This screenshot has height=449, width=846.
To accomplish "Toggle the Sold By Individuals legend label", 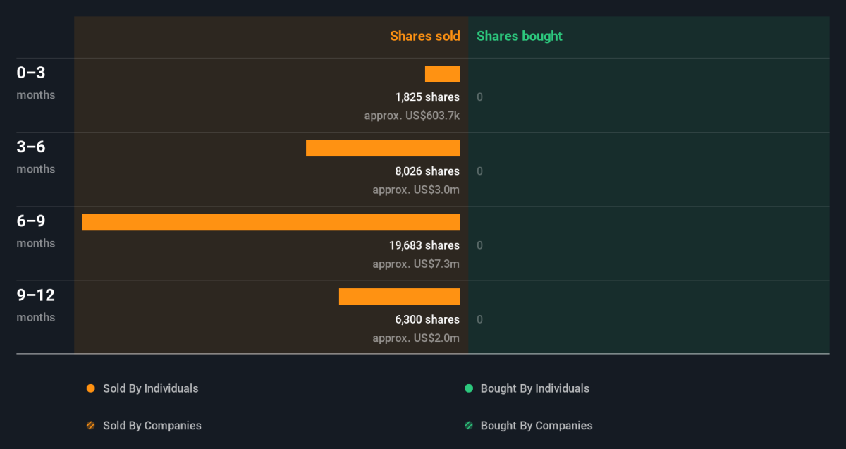I will tap(151, 388).
